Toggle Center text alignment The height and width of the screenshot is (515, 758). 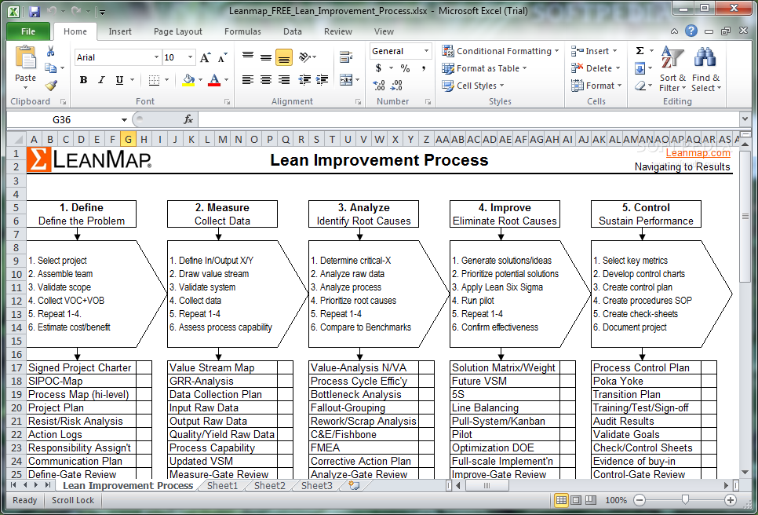[266, 80]
